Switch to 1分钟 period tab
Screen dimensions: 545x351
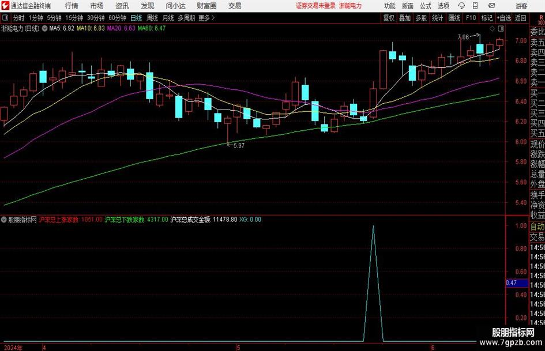click(x=35, y=18)
